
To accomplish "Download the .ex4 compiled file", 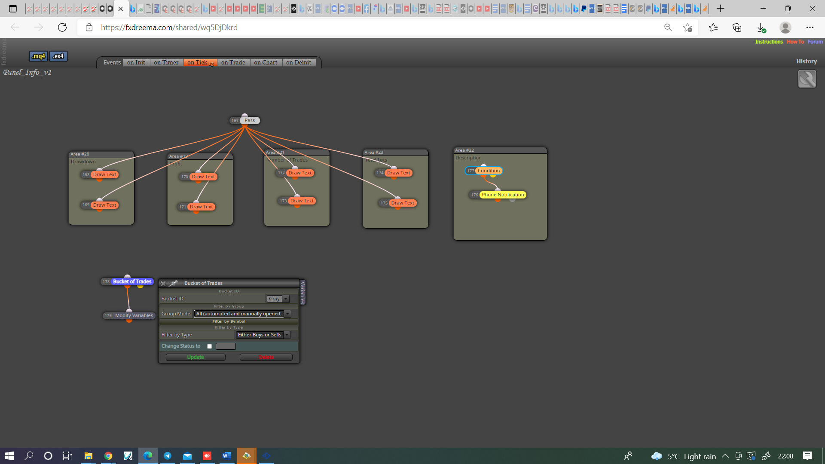I will (58, 56).
